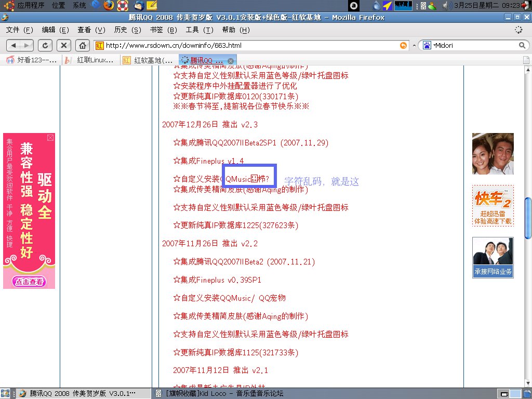Switch to the first workspace
Image resolution: width=532 pixels, height=399 pixels.
(504, 394)
